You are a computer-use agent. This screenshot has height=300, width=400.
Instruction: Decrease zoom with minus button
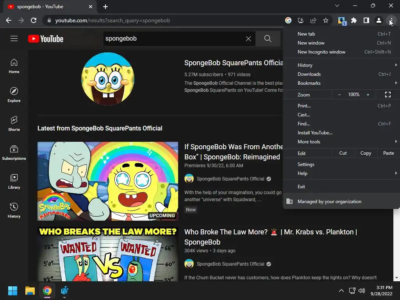point(339,95)
